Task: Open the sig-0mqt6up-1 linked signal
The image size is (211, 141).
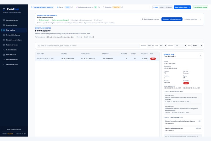Action: 183,122
